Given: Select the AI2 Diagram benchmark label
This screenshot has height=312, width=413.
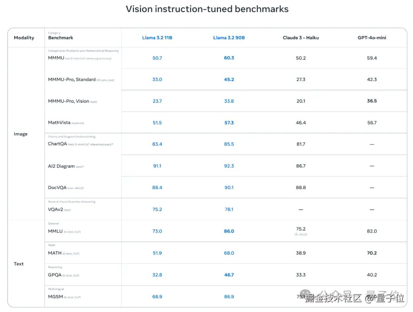Looking at the screenshot, I should tap(61, 166).
